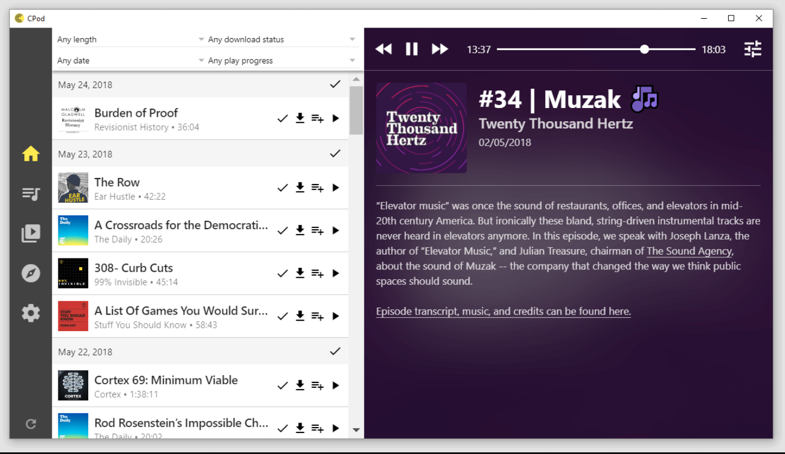The image size is (785, 454).
Task: Open the episode transcript link
Action: (503, 311)
